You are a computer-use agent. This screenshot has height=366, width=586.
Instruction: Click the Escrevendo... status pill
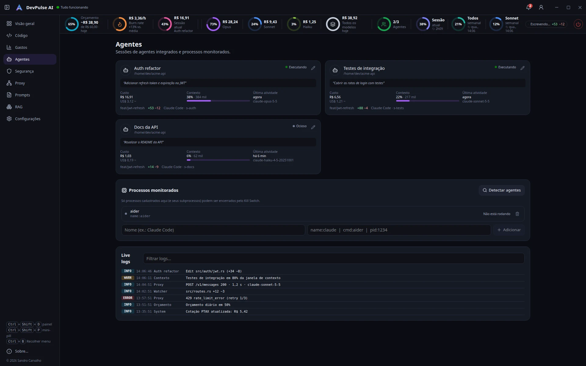click(x=546, y=24)
